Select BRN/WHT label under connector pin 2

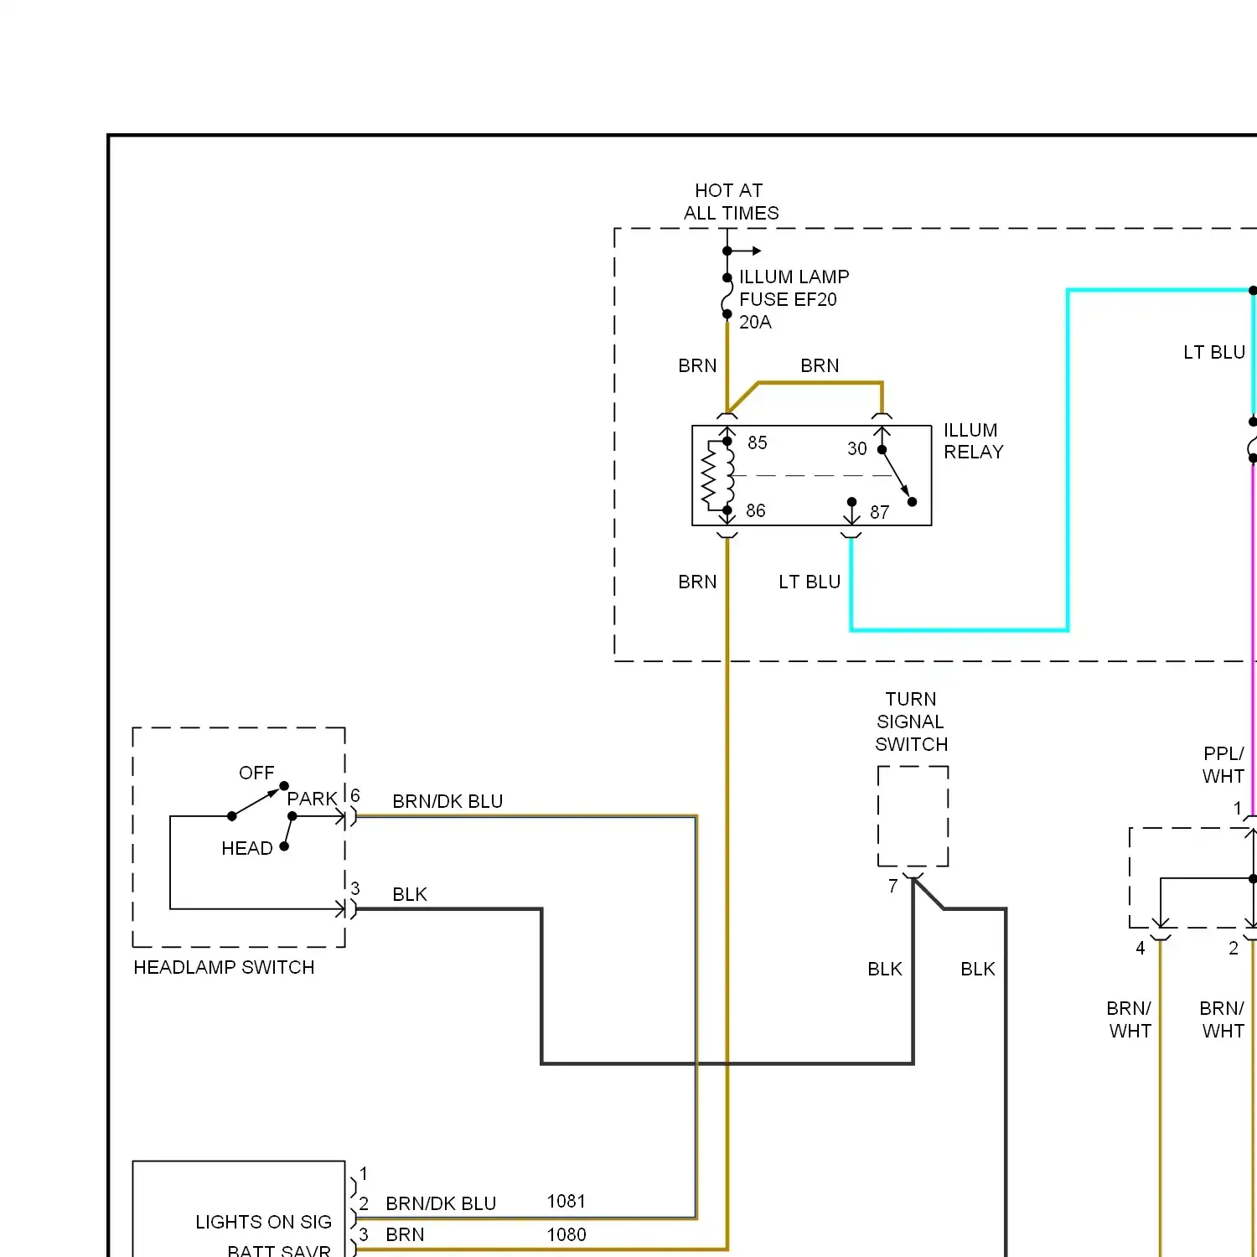tap(1223, 1020)
